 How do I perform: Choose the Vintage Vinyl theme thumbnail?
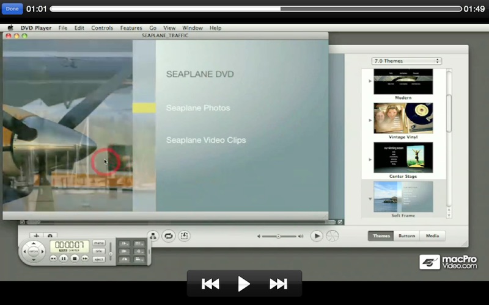(x=403, y=118)
